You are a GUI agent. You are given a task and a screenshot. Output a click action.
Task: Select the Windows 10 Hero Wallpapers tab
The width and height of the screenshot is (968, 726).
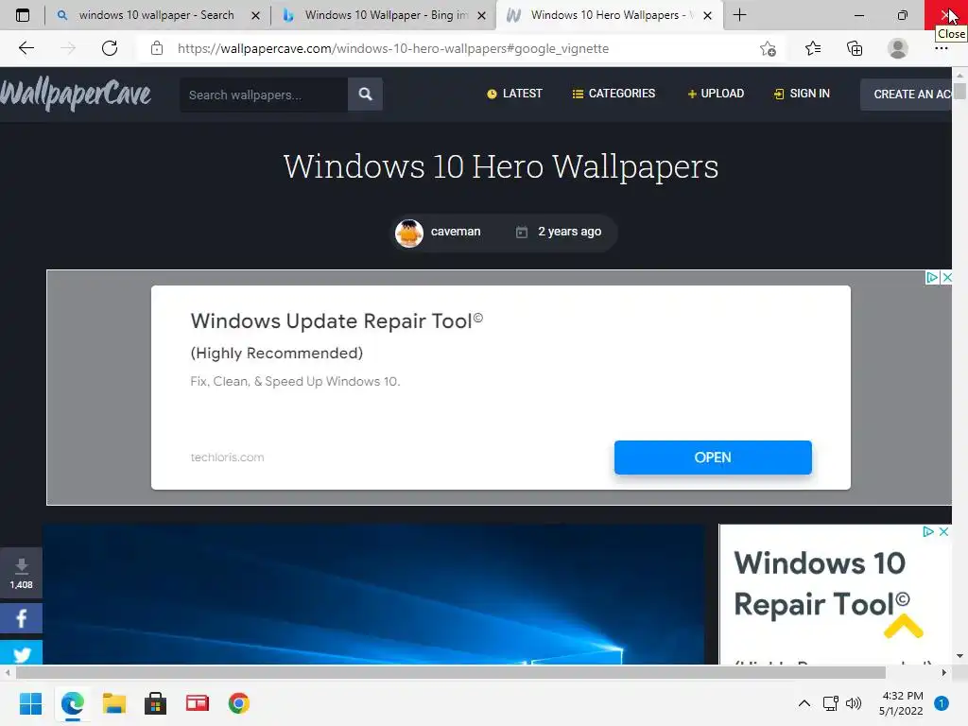(610, 15)
